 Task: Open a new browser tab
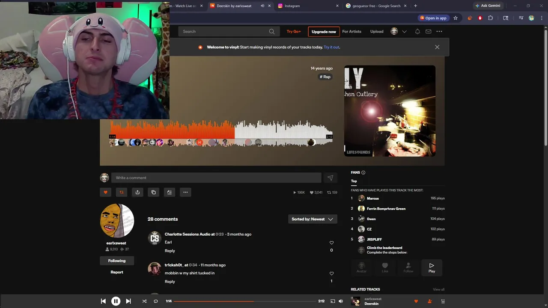click(415, 6)
